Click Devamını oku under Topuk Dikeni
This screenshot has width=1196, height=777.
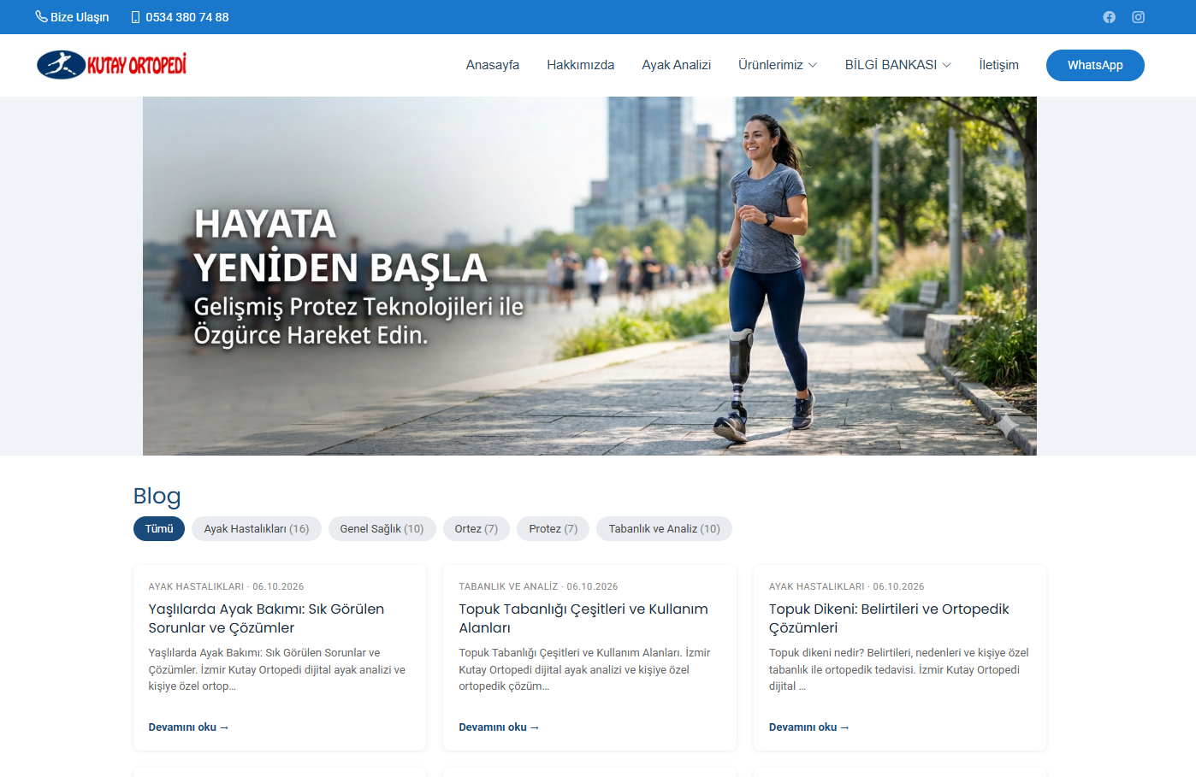[809, 727]
